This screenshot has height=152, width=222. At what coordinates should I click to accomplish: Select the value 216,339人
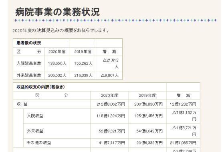[x=83, y=76]
